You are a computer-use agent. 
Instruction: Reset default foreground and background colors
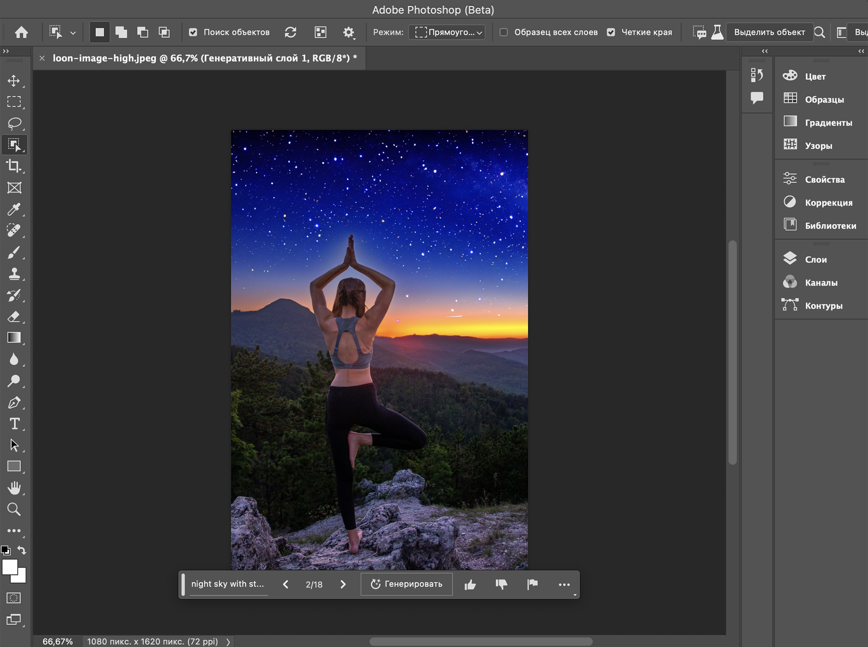6,550
